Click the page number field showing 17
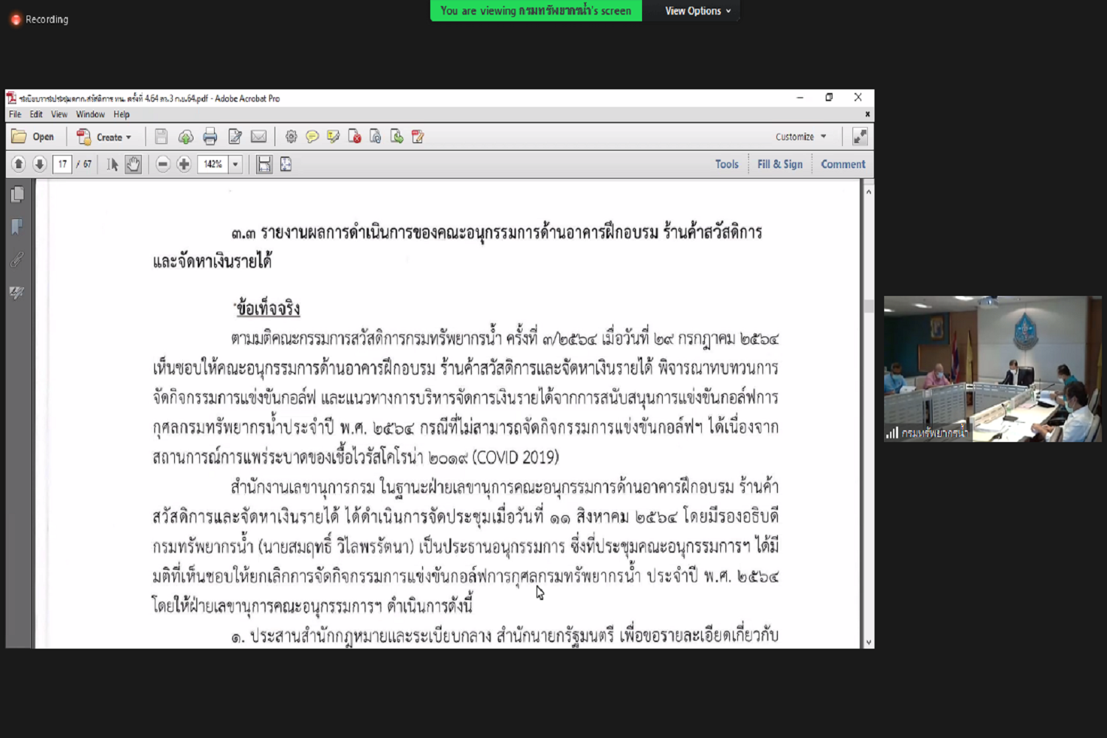The width and height of the screenshot is (1107, 738). click(62, 164)
